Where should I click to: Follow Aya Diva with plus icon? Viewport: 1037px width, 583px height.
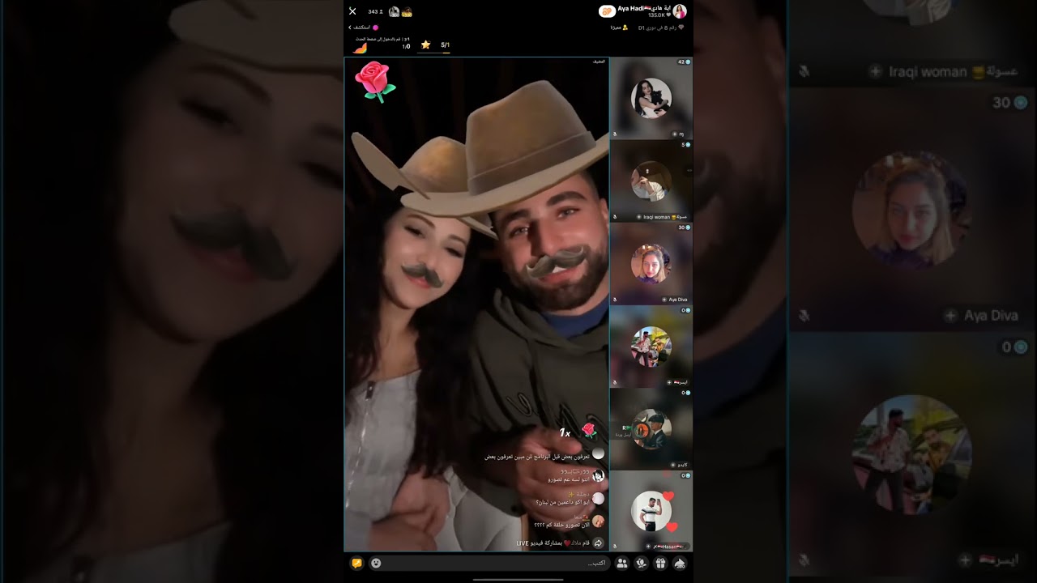[664, 300]
